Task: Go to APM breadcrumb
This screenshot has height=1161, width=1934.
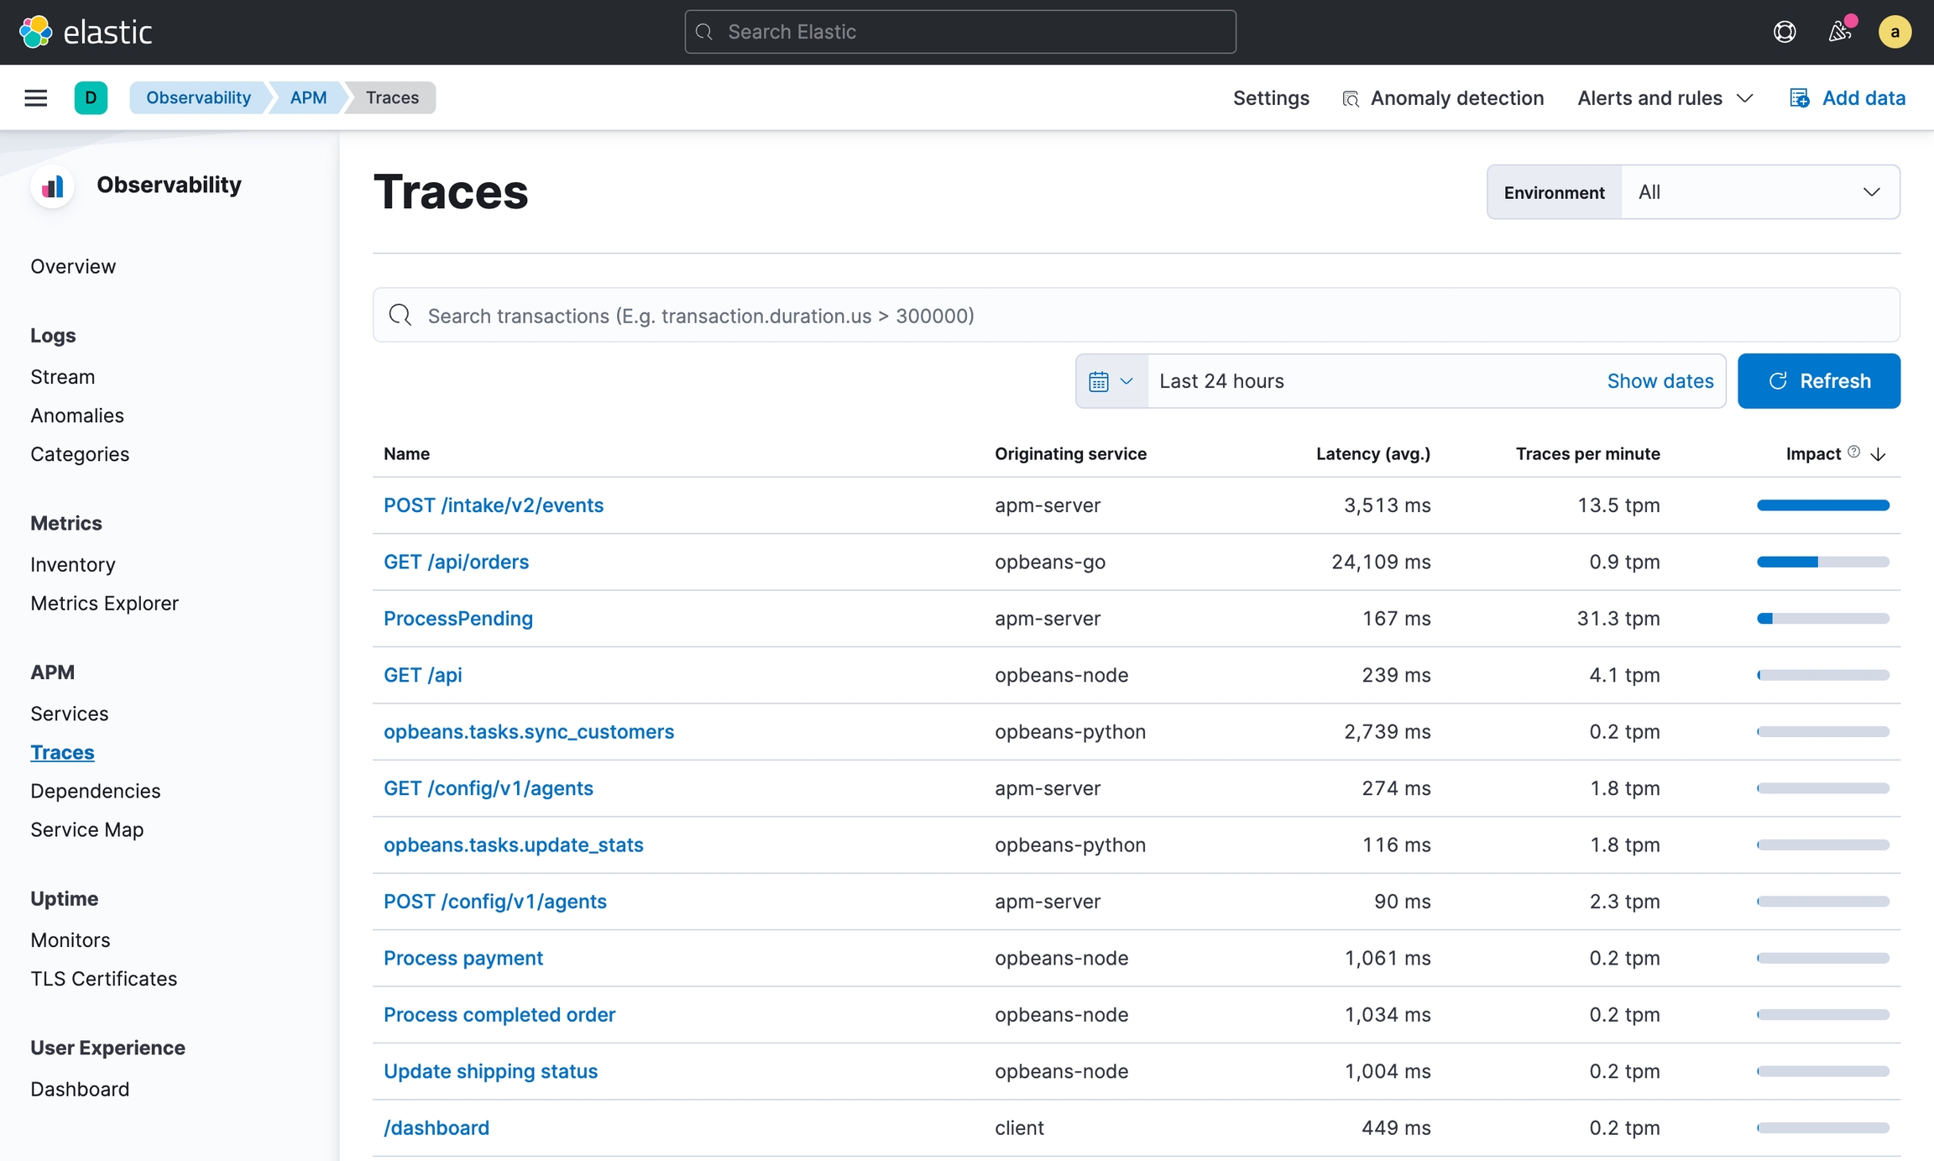Action: point(308,98)
